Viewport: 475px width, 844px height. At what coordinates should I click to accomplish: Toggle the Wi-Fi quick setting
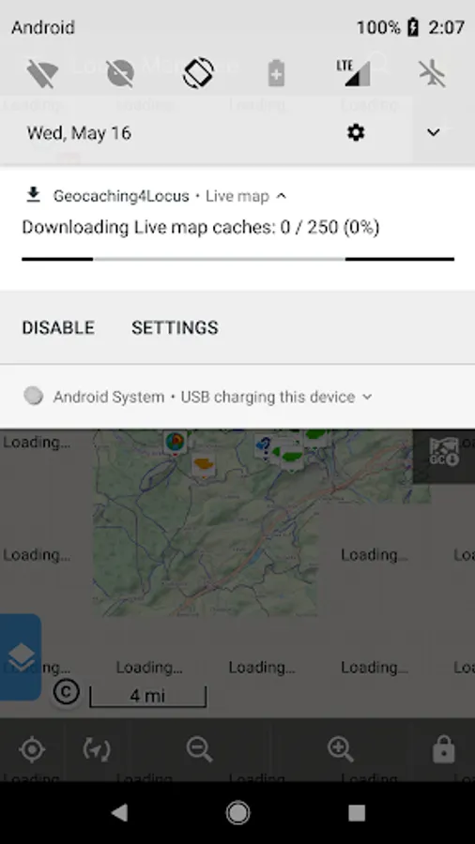pos(42,72)
